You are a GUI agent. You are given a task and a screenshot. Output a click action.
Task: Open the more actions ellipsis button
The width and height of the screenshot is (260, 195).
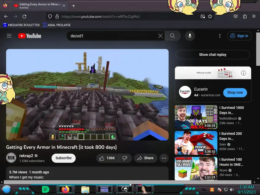(x=164, y=158)
